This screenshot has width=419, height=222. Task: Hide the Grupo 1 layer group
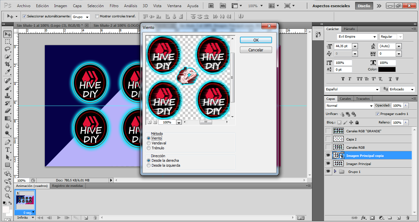coord(328,172)
